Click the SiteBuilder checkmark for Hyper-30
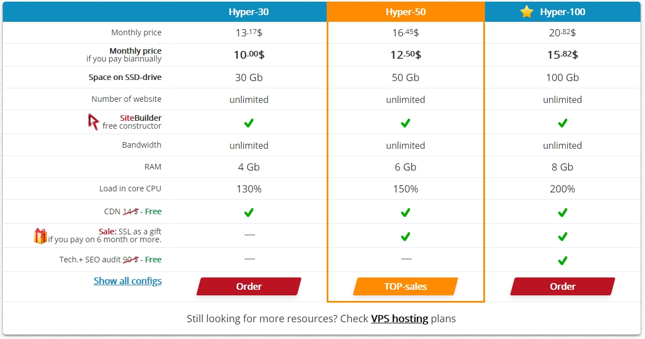The height and width of the screenshot is (339, 645). pyautogui.click(x=249, y=123)
